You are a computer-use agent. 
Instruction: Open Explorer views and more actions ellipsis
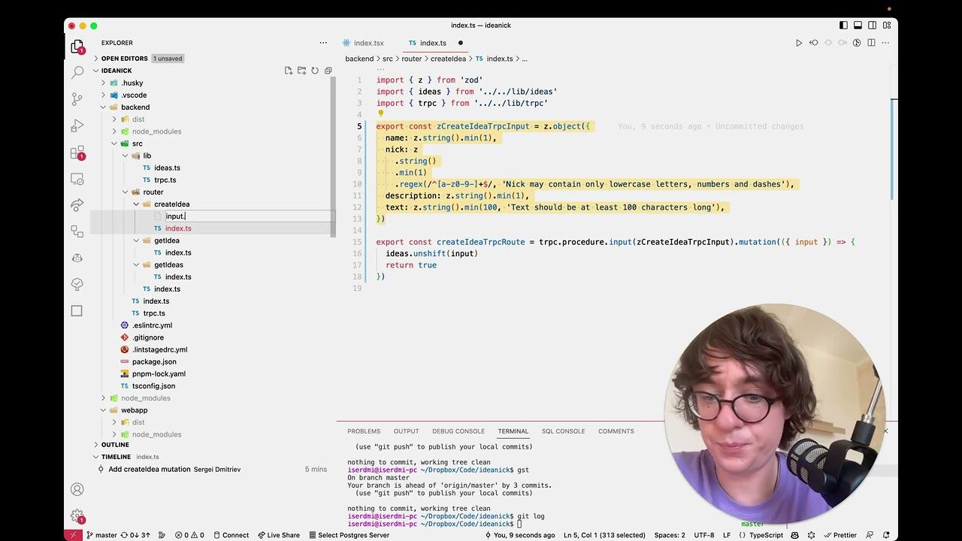pyautogui.click(x=323, y=43)
